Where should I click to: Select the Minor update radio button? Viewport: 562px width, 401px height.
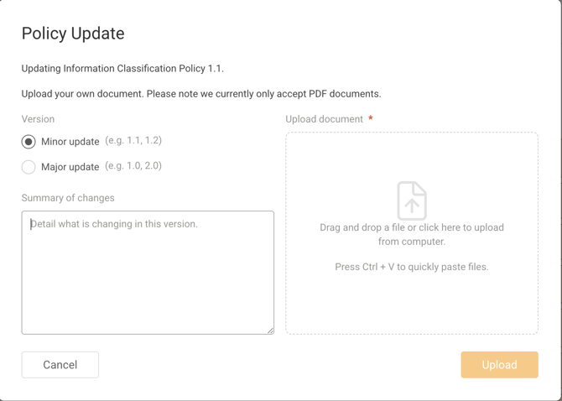(x=29, y=142)
